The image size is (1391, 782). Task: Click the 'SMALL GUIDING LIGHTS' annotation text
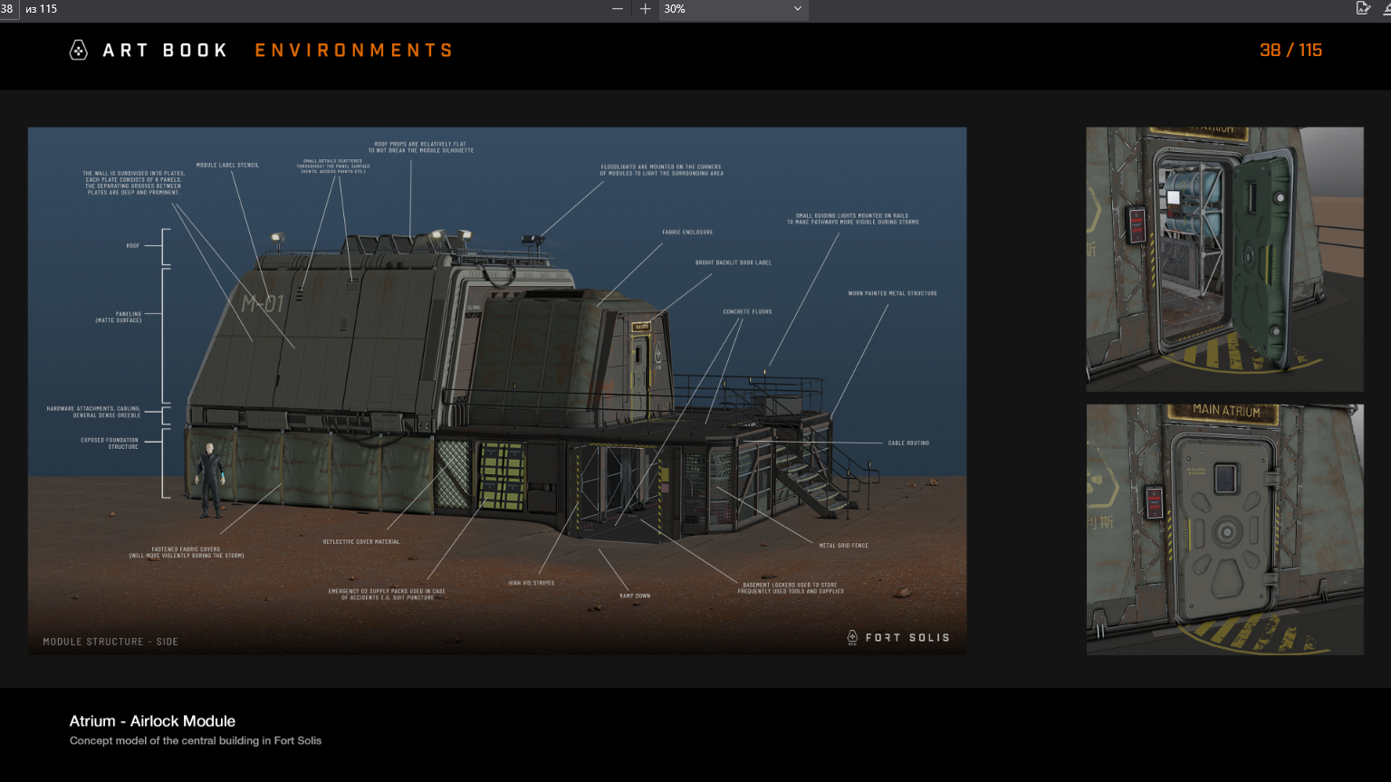tap(852, 219)
